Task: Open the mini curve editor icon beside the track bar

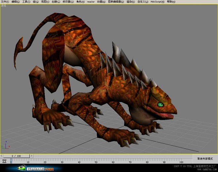Action: point(4,161)
